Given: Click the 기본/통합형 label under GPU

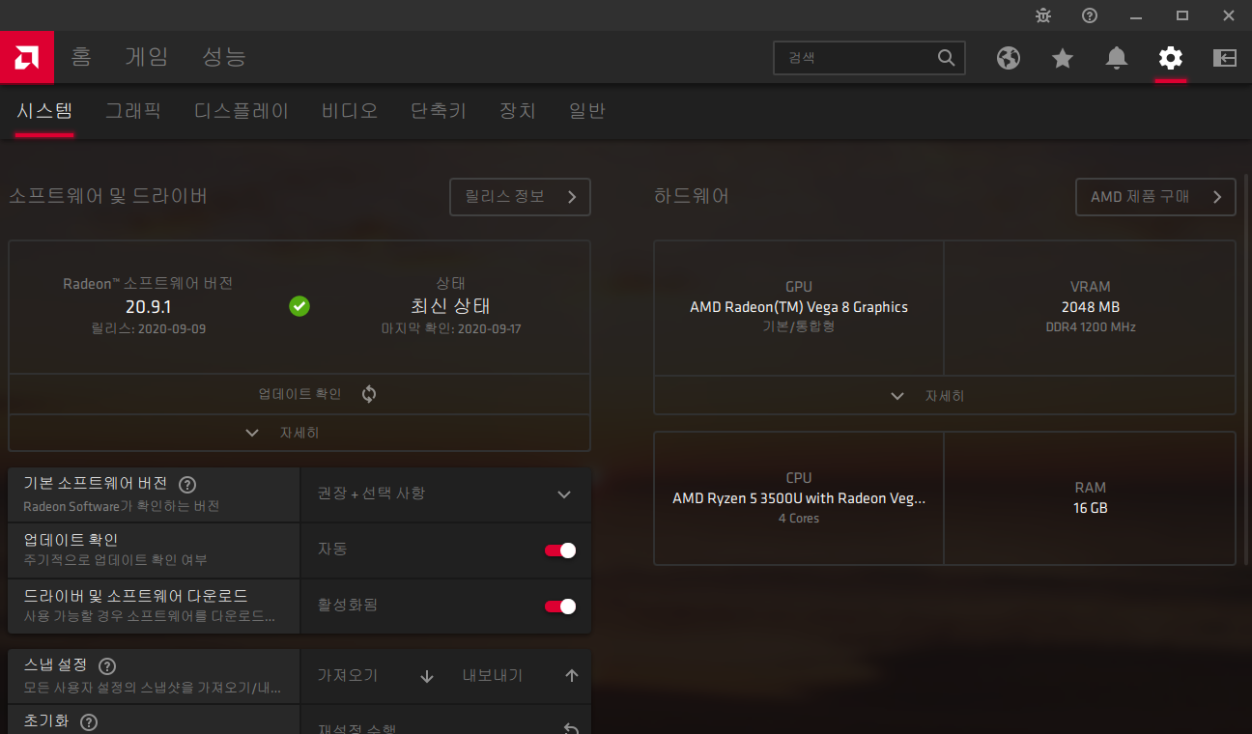Looking at the screenshot, I should (x=799, y=327).
